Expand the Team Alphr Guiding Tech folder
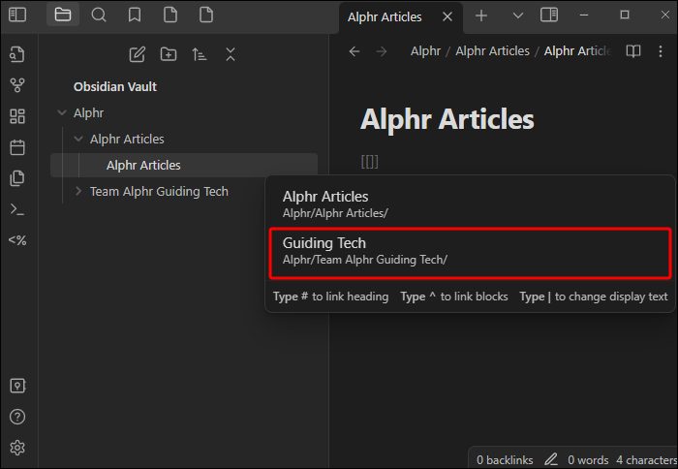 click(78, 192)
